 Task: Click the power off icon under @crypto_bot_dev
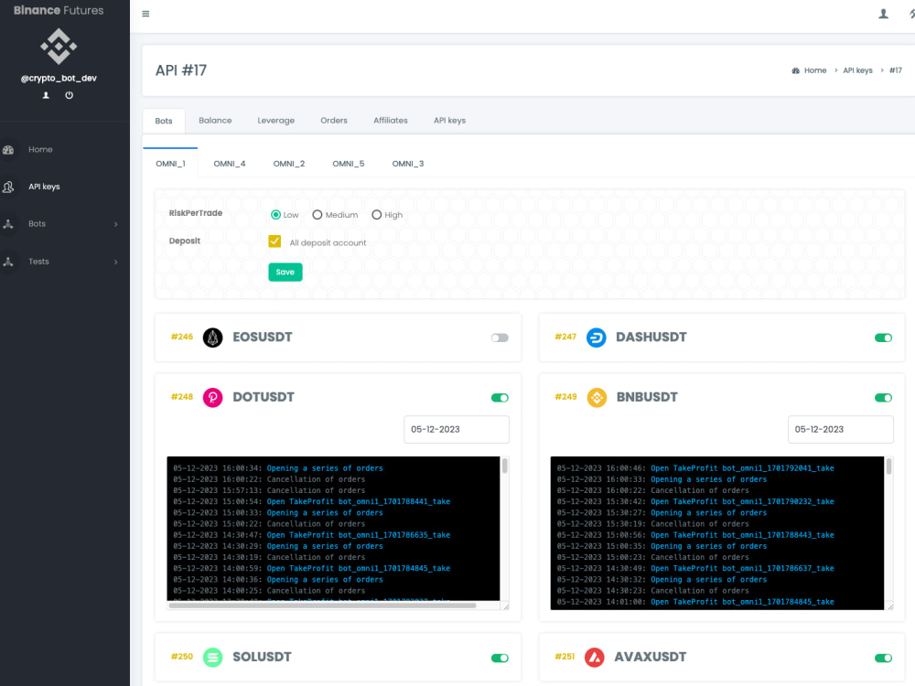coord(69,94)
